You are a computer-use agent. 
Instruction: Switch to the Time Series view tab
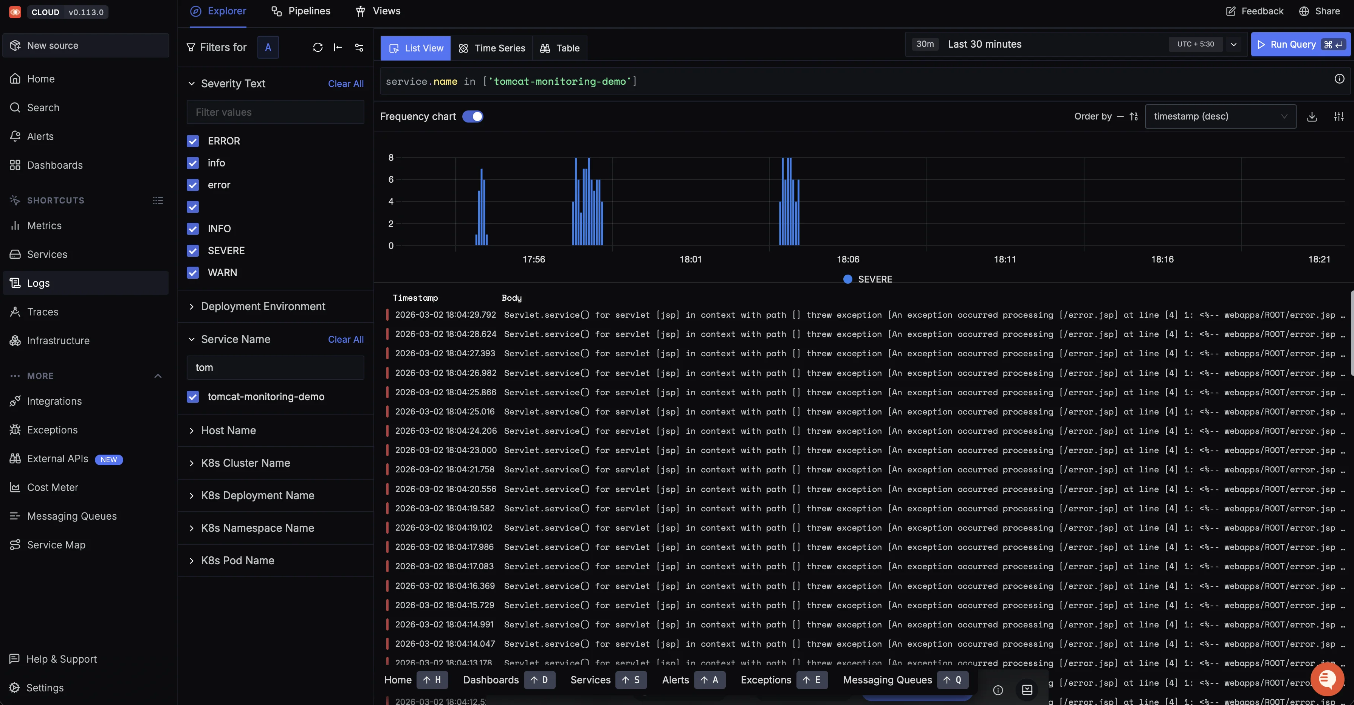492,48
